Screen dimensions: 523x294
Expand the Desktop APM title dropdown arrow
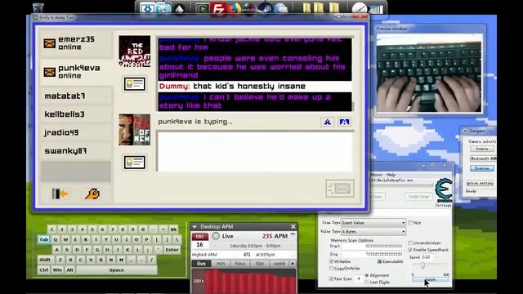[x=194, y=227]
